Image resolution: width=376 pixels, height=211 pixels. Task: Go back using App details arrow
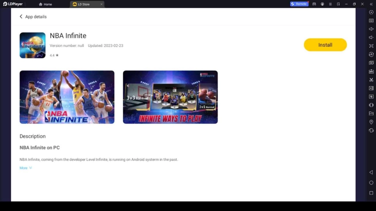[x=21, y=16]
